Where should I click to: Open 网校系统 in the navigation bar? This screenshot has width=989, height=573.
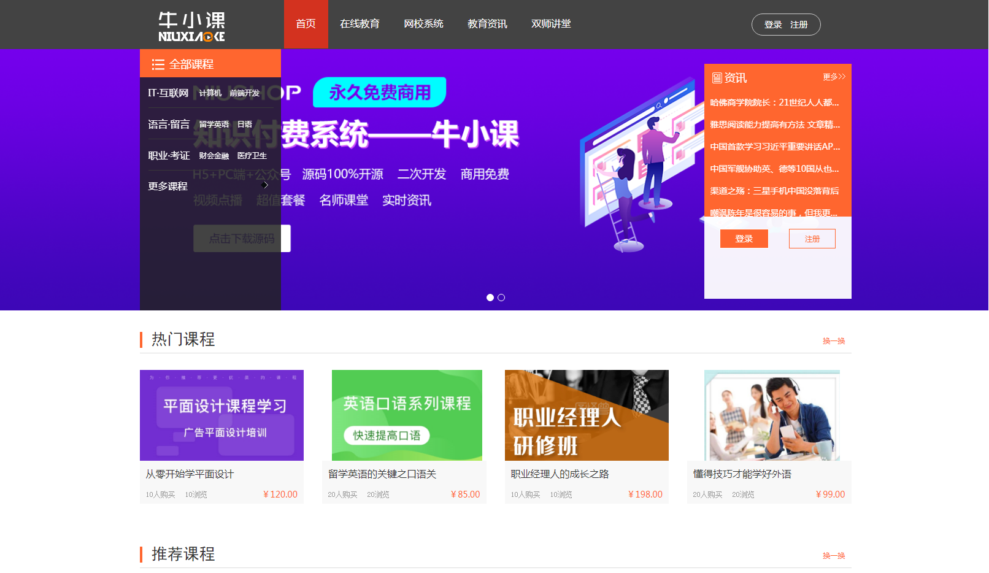tap(423, 24)
